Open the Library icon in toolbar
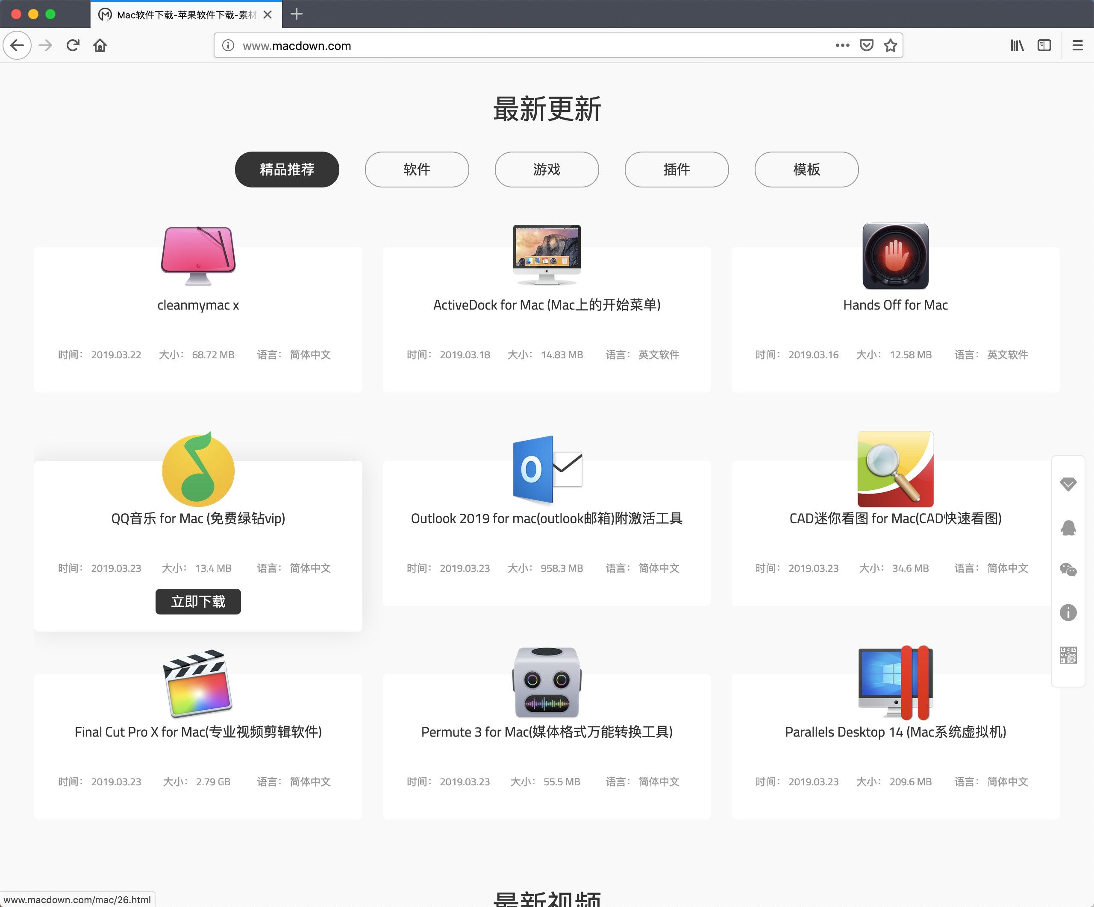This screenshot has height=907, width=1094. point(1017,45)
